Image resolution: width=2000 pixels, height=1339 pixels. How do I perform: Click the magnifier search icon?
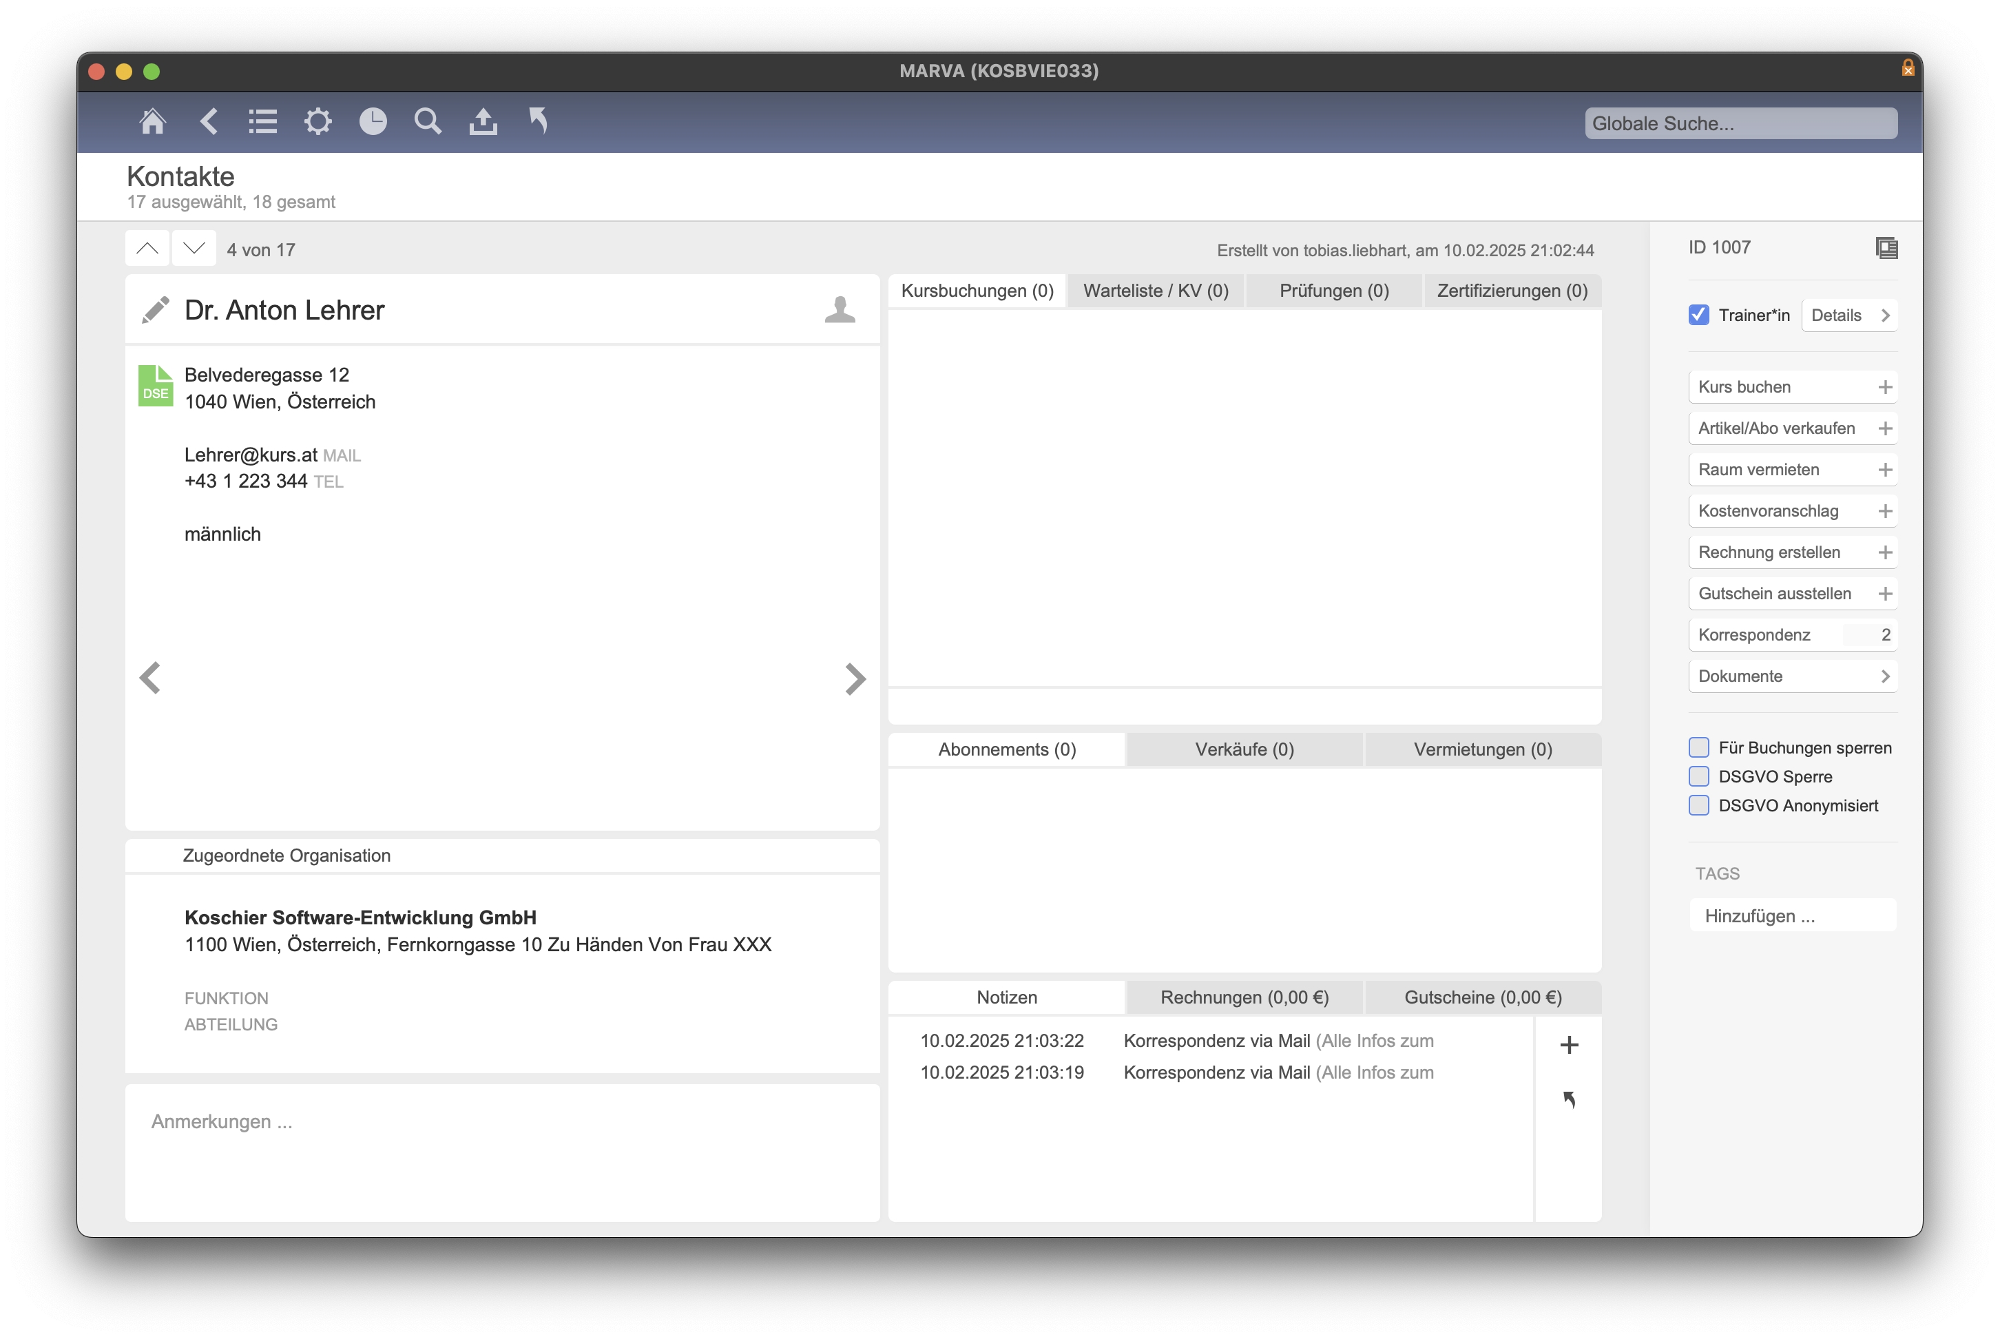pos(428,122)
